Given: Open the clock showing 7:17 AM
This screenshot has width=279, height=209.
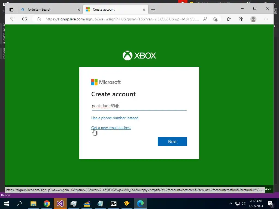Looking at the screenshot, I should (256, 204).
